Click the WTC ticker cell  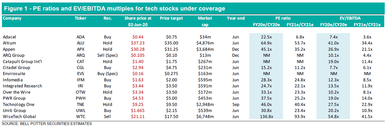(x=80, y=117)
